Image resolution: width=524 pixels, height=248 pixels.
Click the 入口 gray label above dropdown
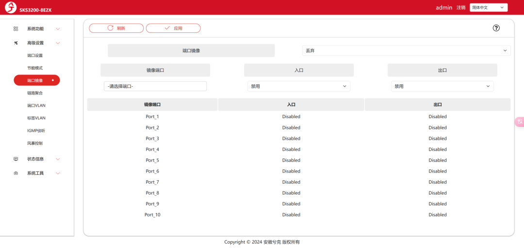click(299, 70)
